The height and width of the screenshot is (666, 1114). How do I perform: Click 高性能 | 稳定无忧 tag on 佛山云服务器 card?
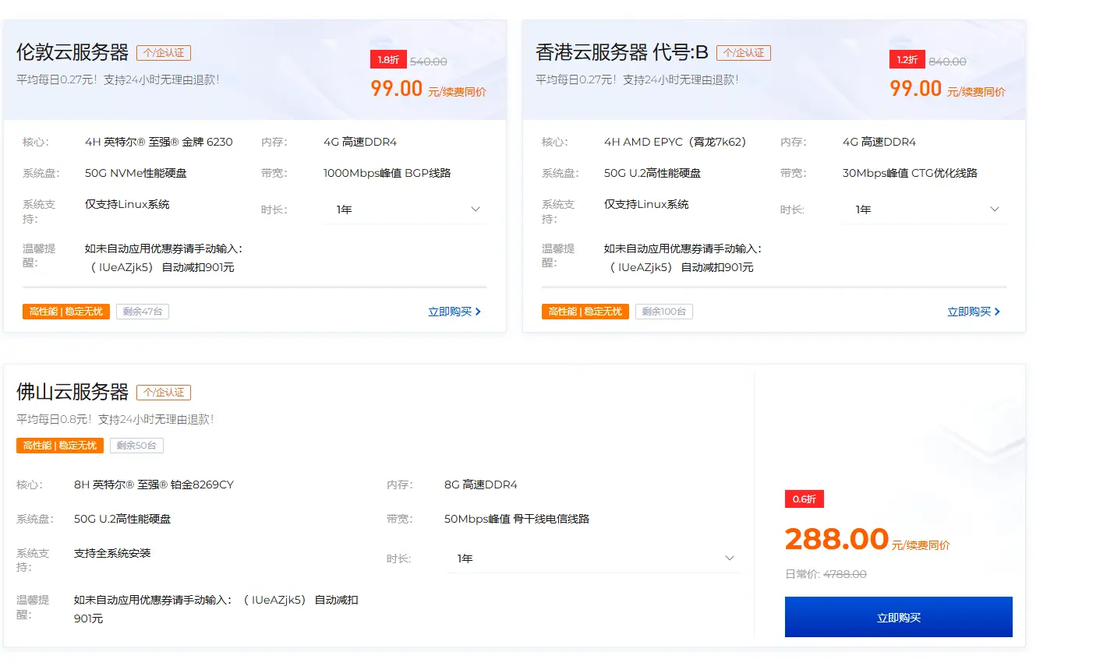pos(60,446)
